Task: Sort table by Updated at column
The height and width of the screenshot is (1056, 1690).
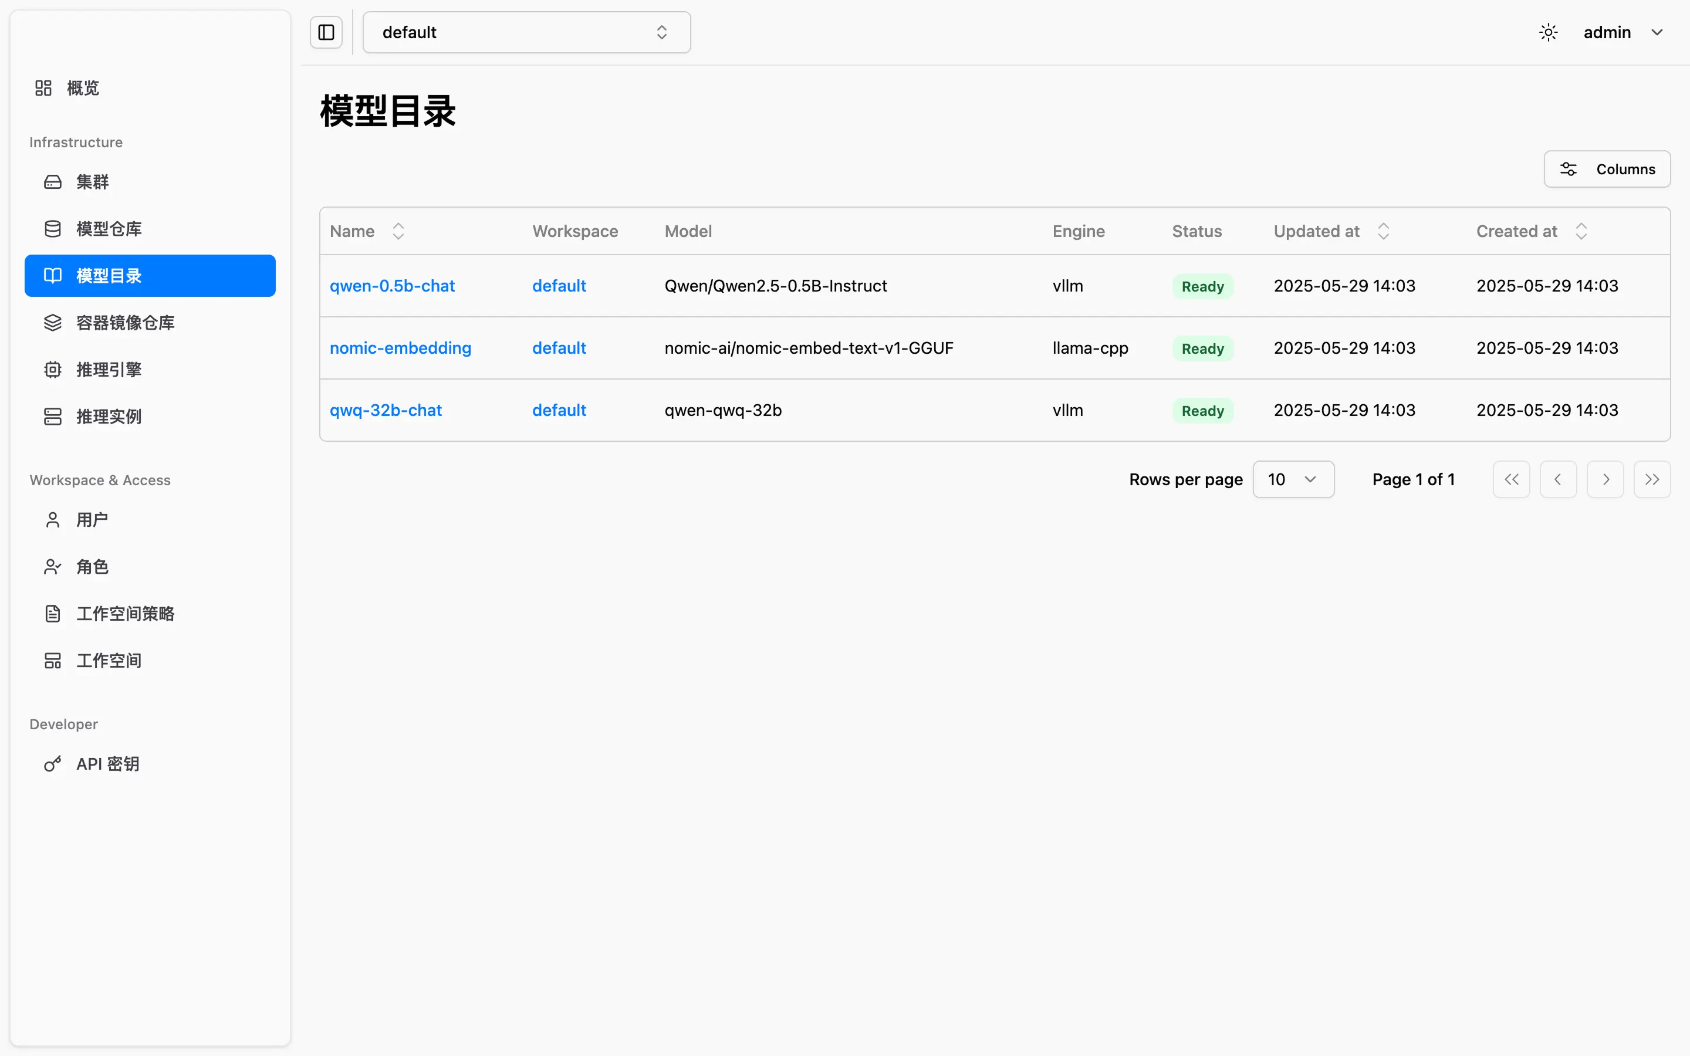Action: click(1383, 231)
